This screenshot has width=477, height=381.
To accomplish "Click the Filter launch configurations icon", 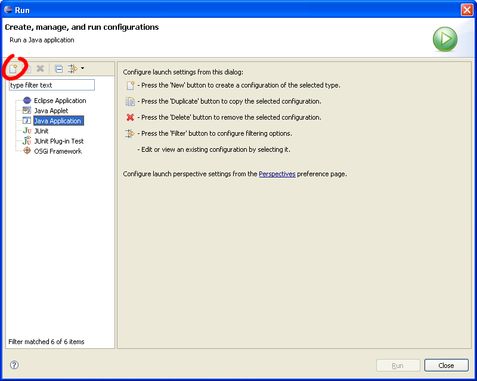I will coord(72,69).
